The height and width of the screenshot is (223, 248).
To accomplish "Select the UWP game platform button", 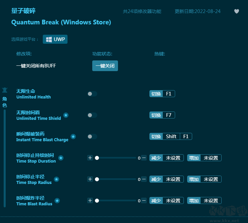I will click(55, 39).
